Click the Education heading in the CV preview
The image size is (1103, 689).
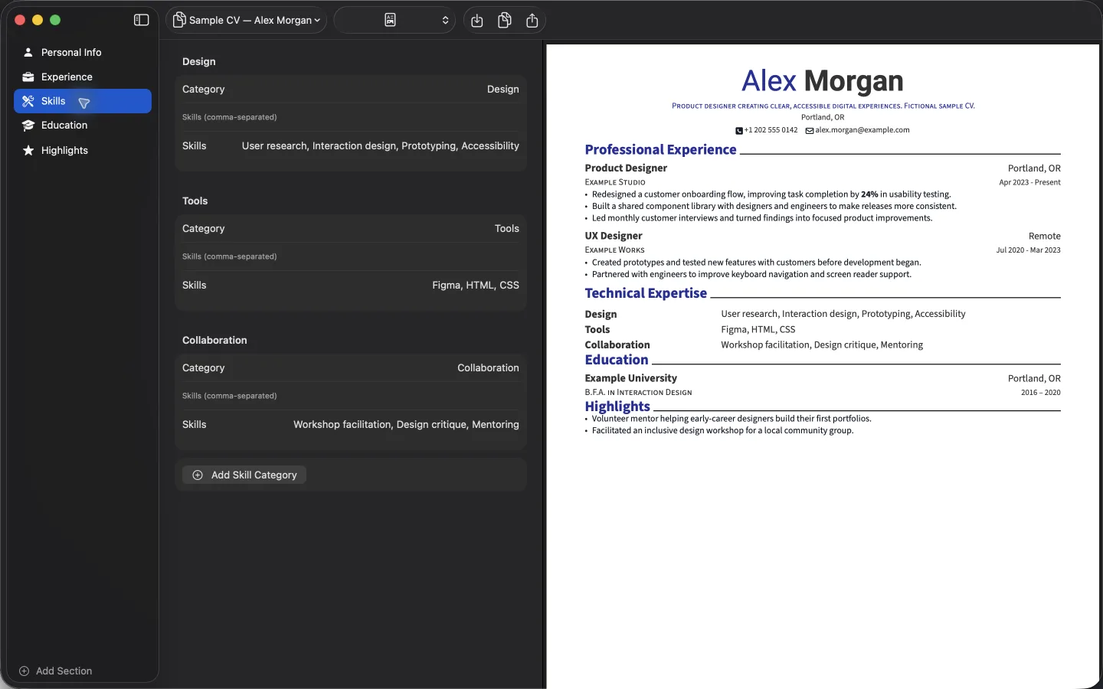617,360
